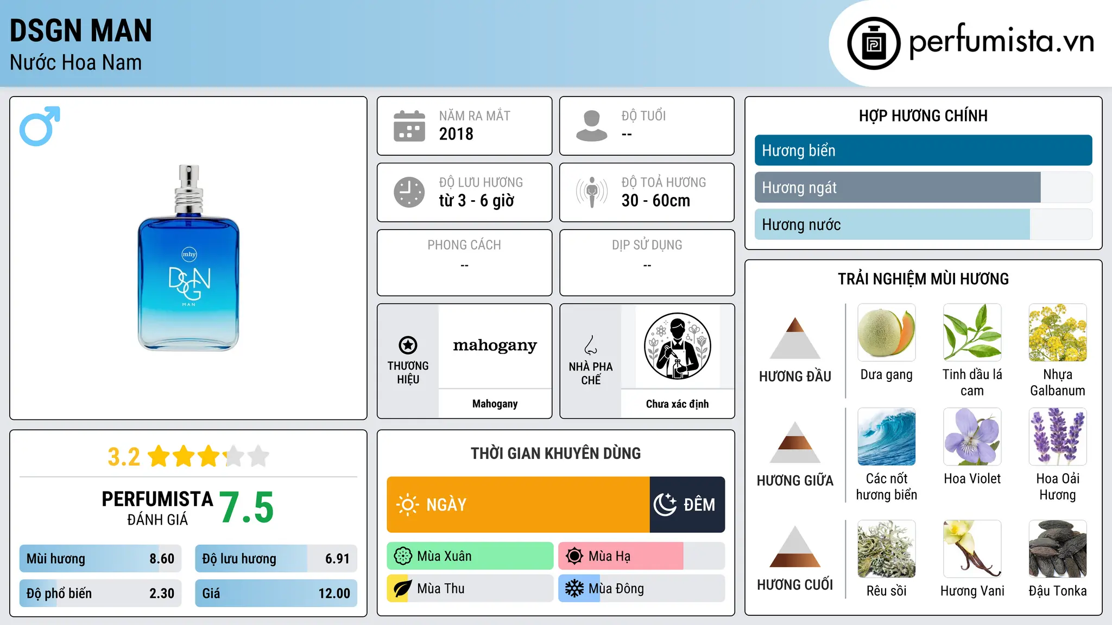Click the DSGN Man blue bottle image
1112x625 pixels.
tap(188, 258)
